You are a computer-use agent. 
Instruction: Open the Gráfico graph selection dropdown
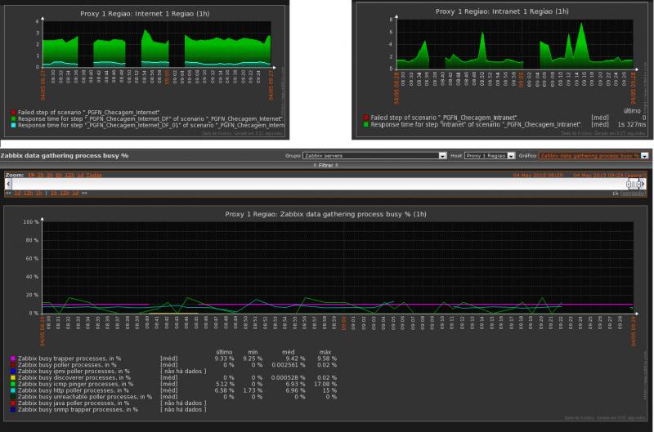point(590,155)
